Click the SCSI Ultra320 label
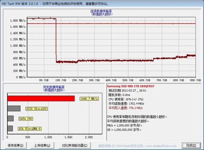 click(x=36, y=109)
